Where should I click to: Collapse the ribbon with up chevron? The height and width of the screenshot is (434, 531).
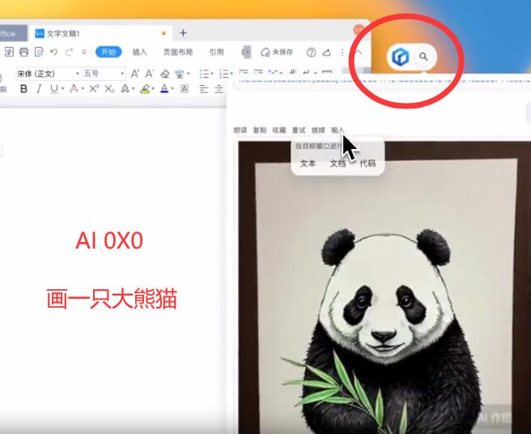[x=359, y=52]
